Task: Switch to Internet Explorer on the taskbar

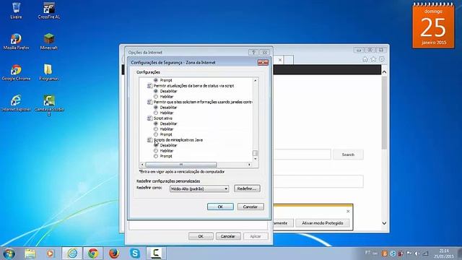Action: pos(72,253)
